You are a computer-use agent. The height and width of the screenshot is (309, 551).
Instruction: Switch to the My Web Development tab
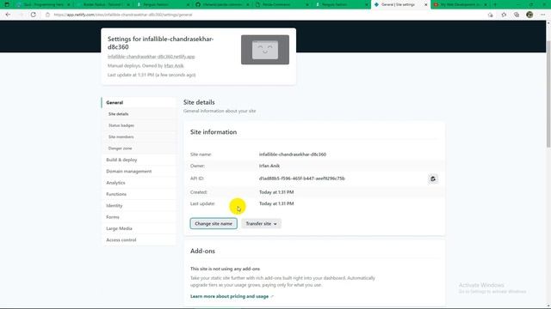pos(461,4)
